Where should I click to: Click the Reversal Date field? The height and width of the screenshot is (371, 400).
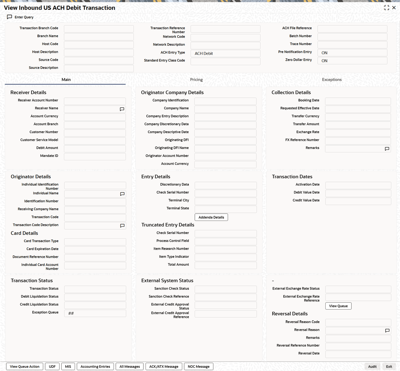[358, 354]
